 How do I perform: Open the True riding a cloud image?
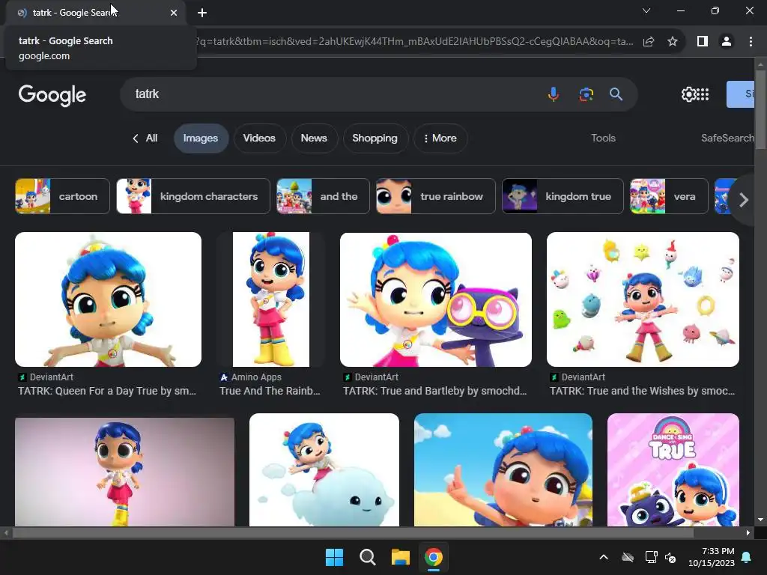[324, 470]
